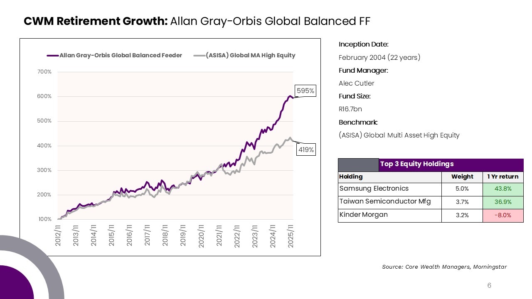Image resolution: width=532 pixels, height=299 pixels.
Task: Select the Fund Manager label text
Action: [x=363, y=71]
